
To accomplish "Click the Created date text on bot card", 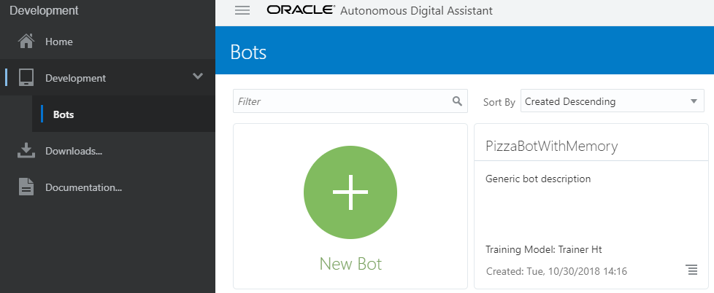I will 556,272.
